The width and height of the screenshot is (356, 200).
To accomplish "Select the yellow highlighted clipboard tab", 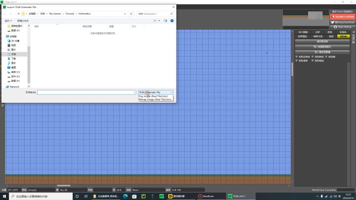I will (343, 36).
